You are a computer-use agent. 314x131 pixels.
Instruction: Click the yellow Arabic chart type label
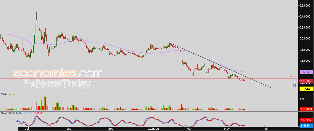click(306, 89)
